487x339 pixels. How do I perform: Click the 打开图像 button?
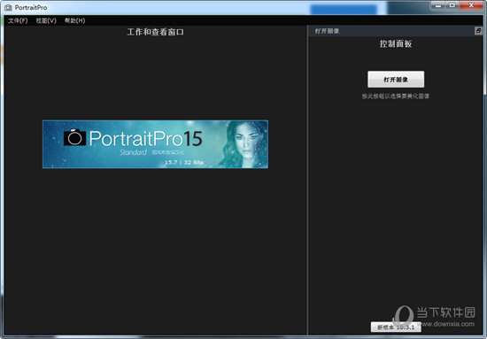point(396,80)
